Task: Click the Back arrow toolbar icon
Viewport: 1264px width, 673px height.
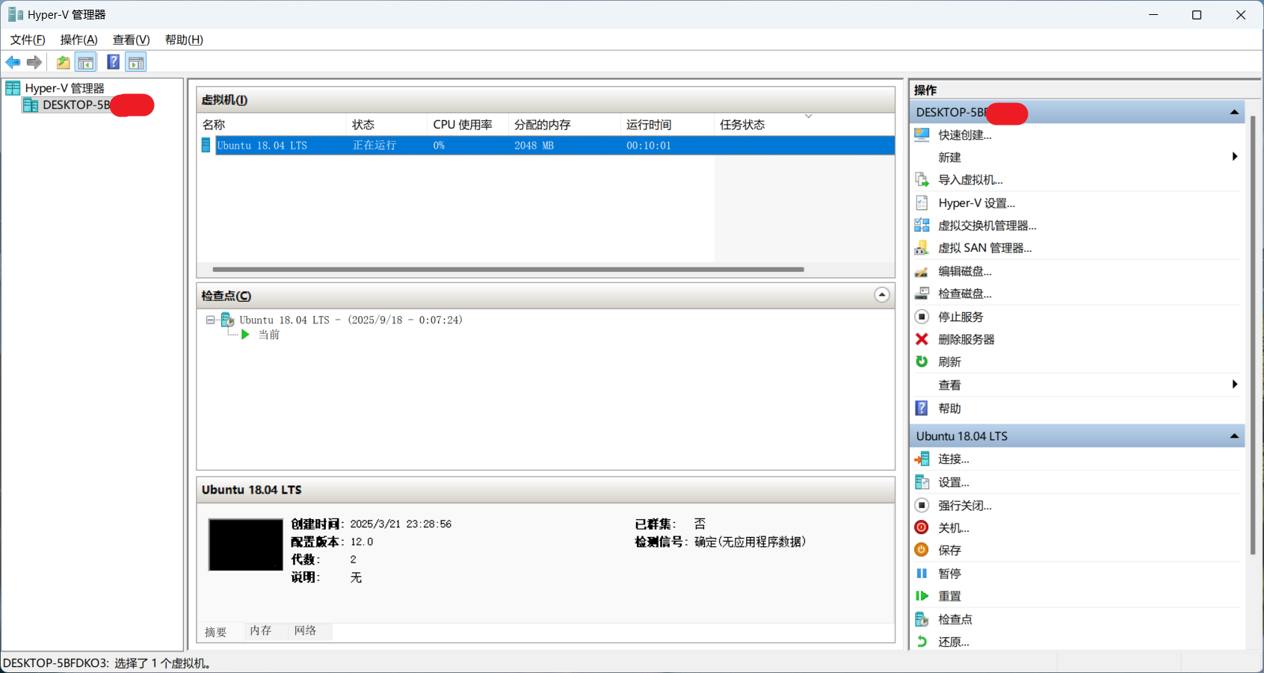Action: point(13,62)
